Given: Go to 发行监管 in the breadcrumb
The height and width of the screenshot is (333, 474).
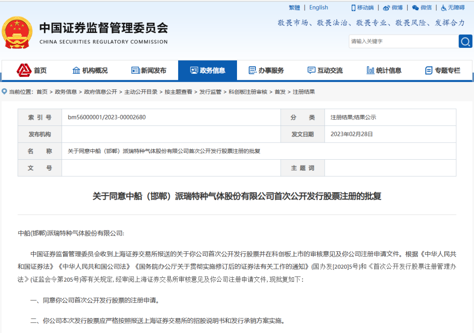Looking at the screenshot, I should pyautogui.click(x=210, y=92).
